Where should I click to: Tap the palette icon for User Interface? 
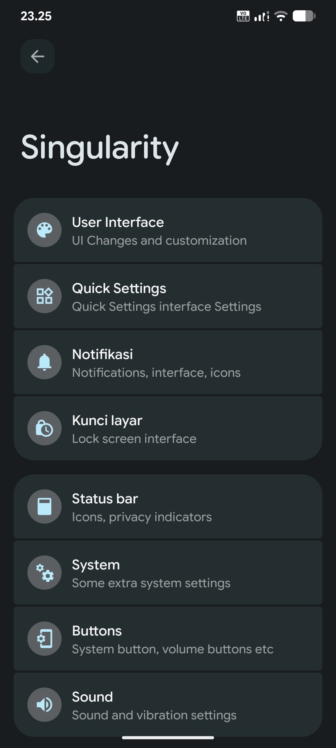coord(44,230)
